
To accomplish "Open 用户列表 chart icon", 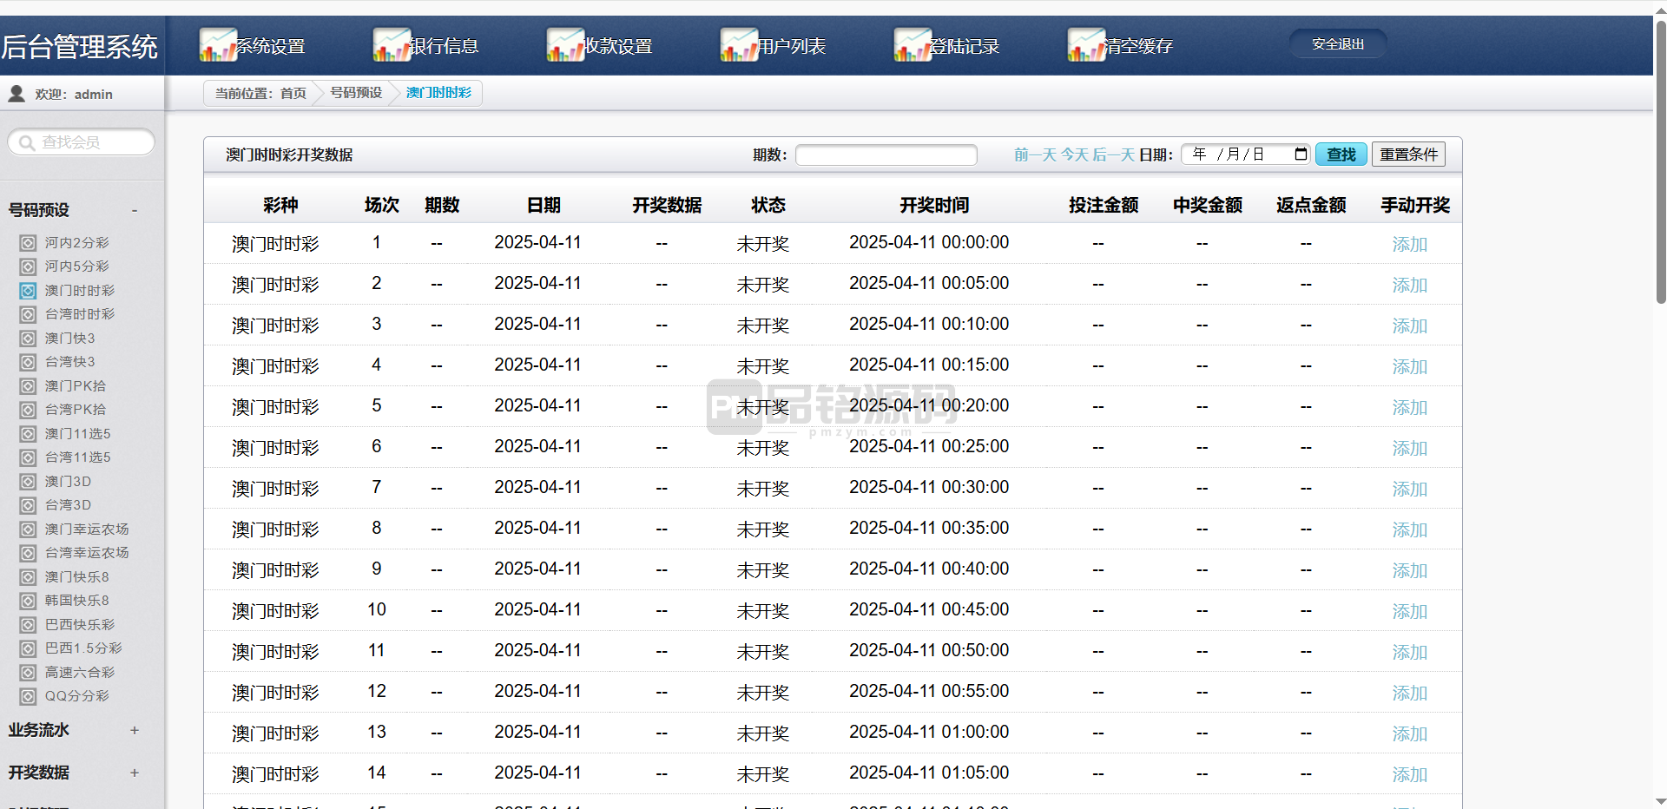I will tap(739, 45).
